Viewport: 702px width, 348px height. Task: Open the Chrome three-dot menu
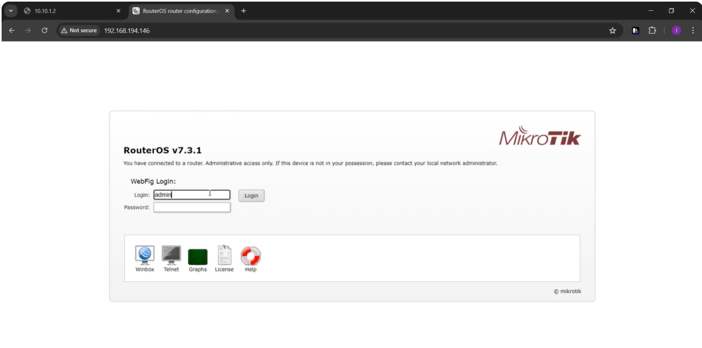tap(693, 30)
